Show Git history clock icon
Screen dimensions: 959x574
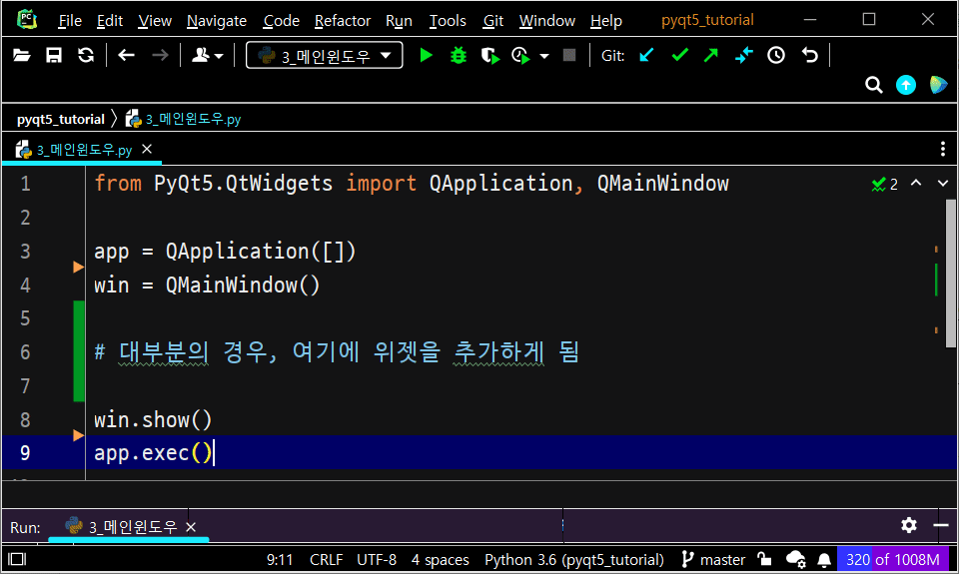(776, 56)
